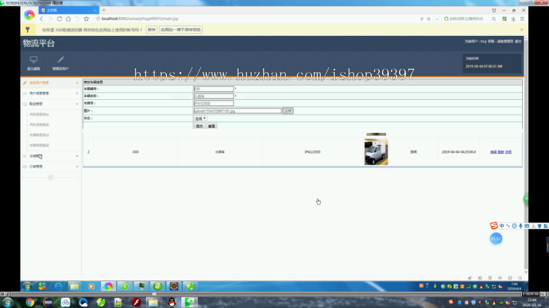549x308 pixels.
Task: Click 保存 password save button
Action: click(x=151, y=30)
